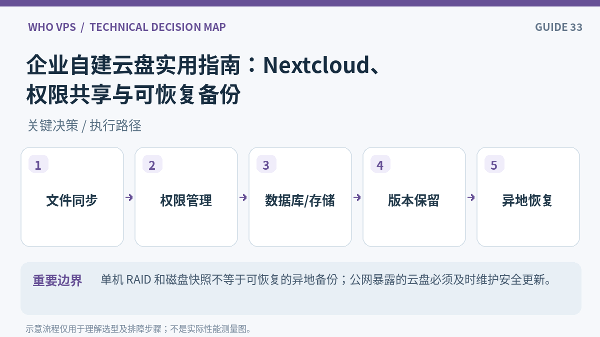Image resolution: width=600 pixels, height=337 pixels.
Task: Select the 文件同步 step label
Action: (x=72, y=201)
